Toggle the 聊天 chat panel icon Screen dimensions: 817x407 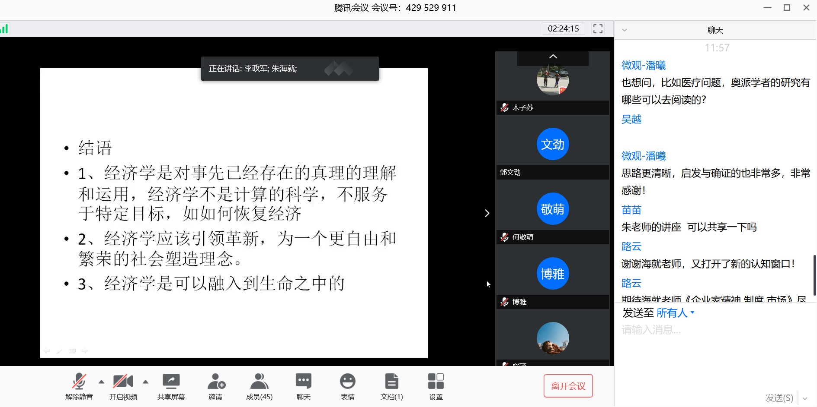pyautogui.click(x=303, y=386)
